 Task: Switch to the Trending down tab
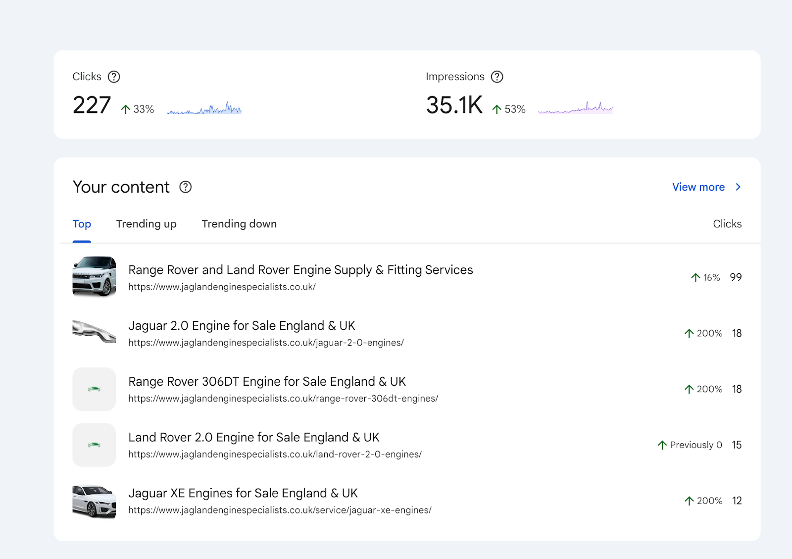click(239, 224)
